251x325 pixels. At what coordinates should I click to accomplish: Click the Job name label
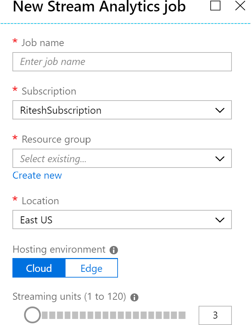tap(43, 43)
